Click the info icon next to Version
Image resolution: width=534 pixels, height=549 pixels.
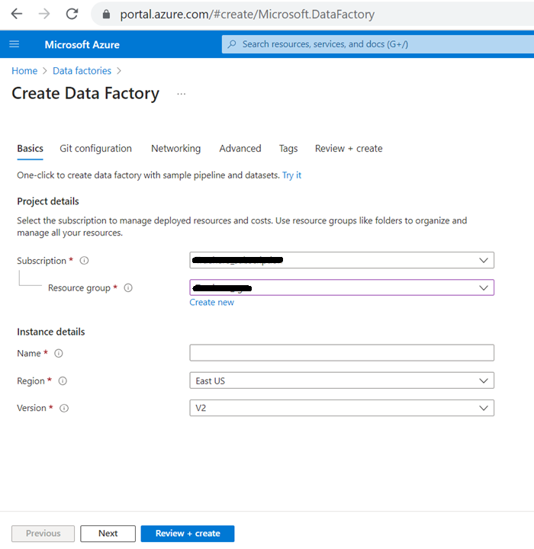[64, 408]
